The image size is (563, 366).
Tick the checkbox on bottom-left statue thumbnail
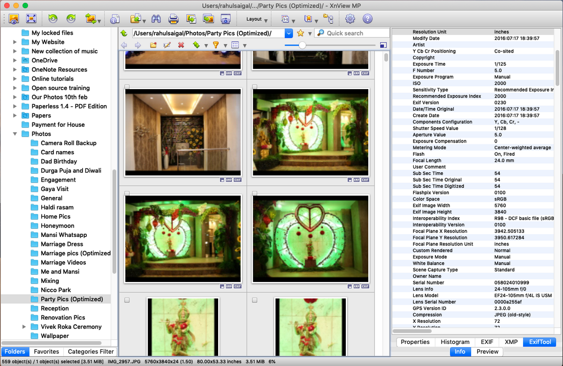pos(127,300)
